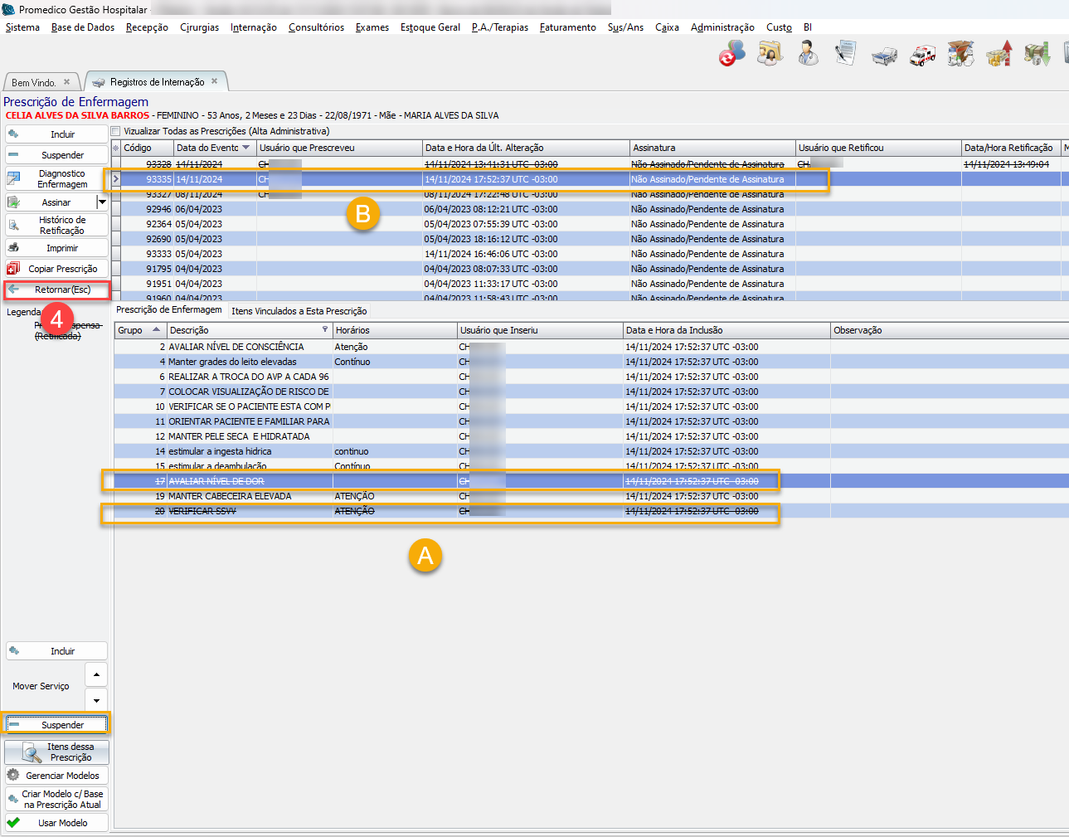Open the patients folder toolbar icon

click(x=770, y=55)
